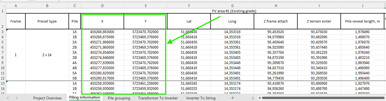Image resolution: width=386 pixels, height=101 pixels.
Task: Select the Piling information sheet tab
Action: click(x=85, y=97)
